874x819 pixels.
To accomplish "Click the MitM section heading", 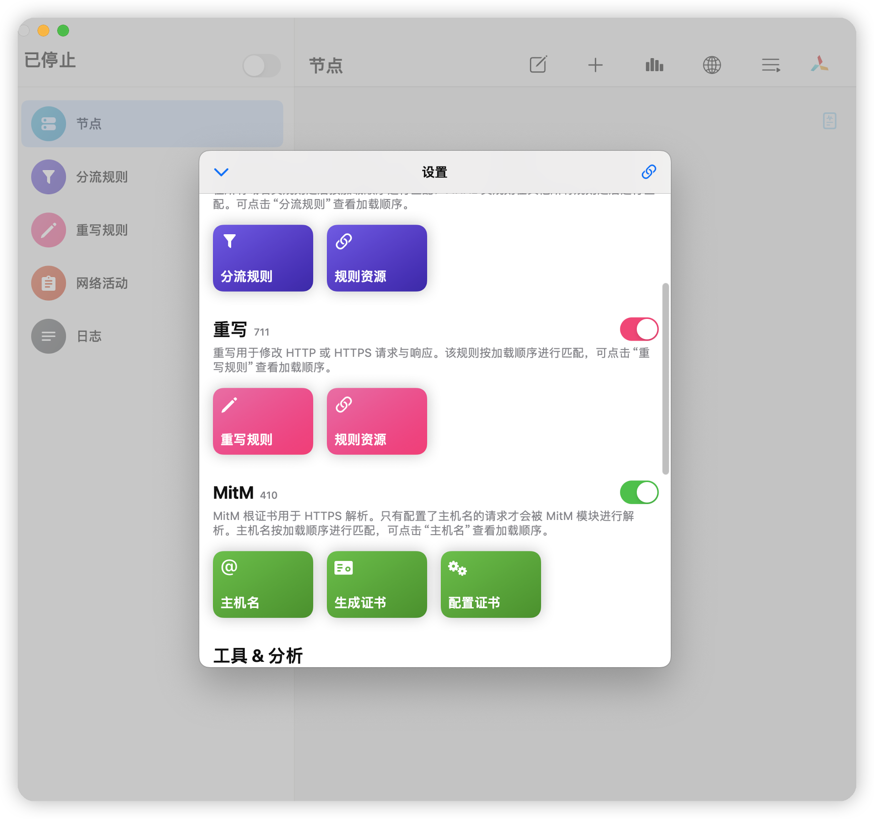I will coord(233,492).
